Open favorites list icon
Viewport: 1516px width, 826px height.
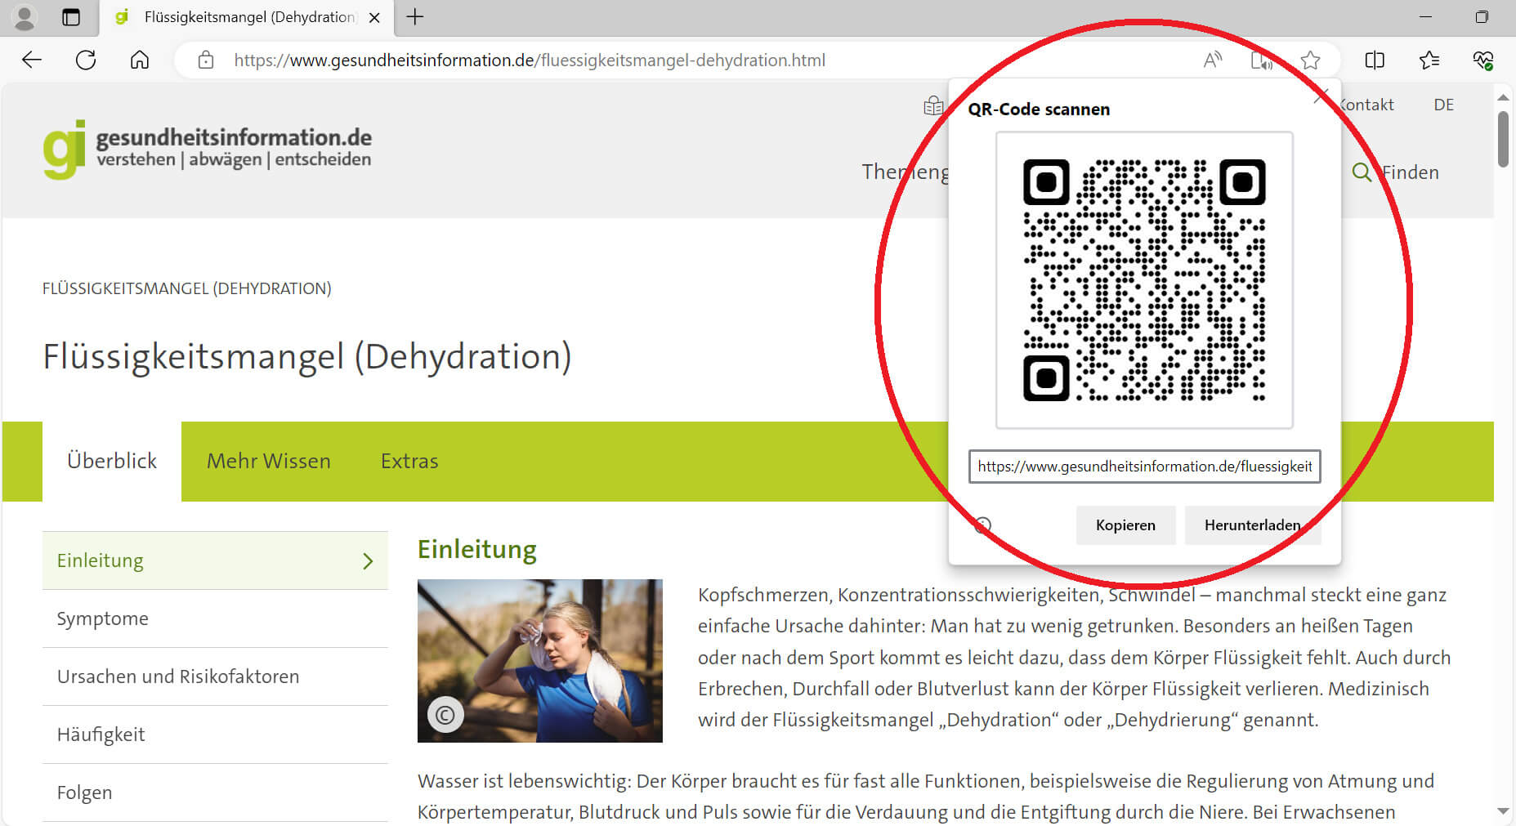pos(1429,60)
